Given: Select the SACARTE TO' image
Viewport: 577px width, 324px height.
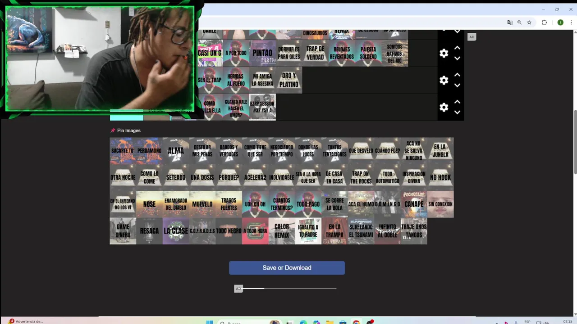Looking at the screenshot, I should [123, 151].
